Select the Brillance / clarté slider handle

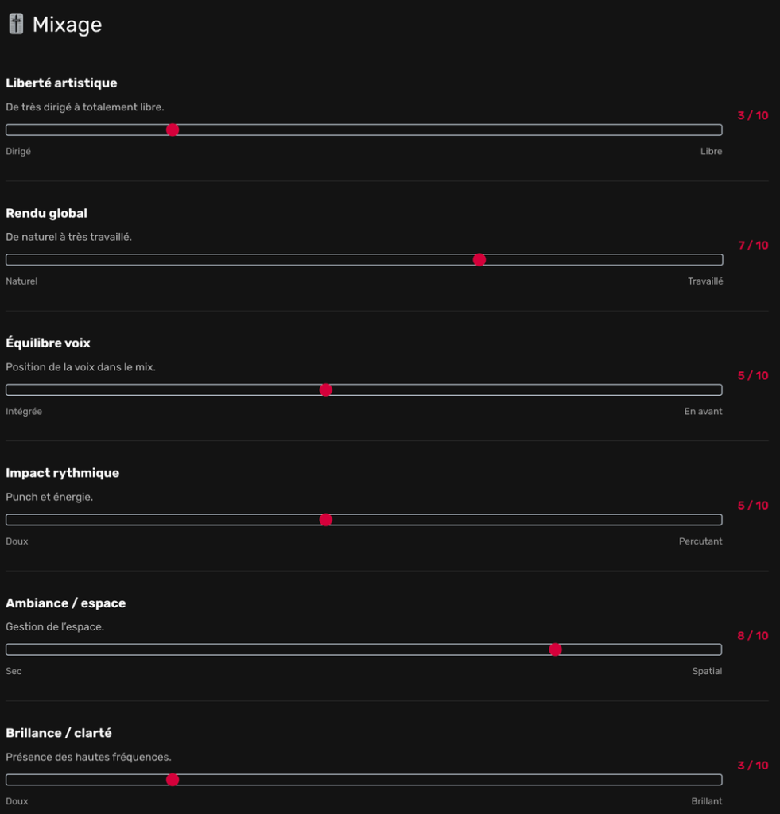point(173,780)
